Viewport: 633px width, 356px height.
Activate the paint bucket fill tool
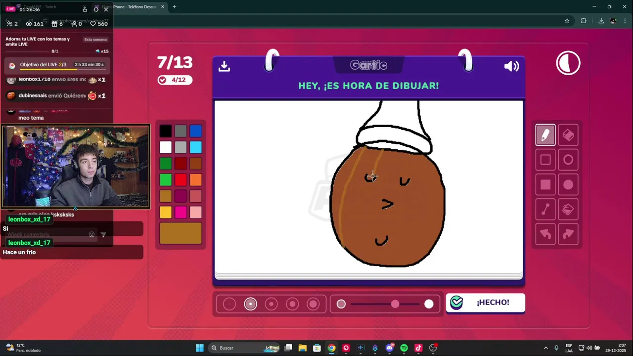(568, 210)
